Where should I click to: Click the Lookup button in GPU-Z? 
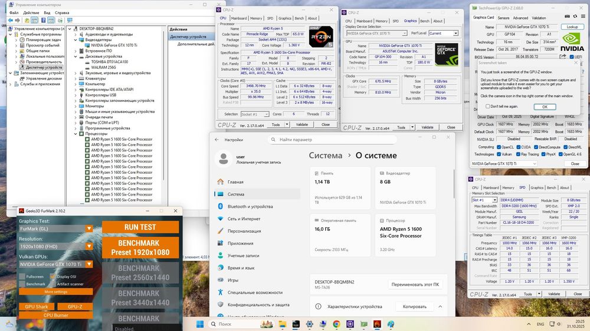pos(572,27)
